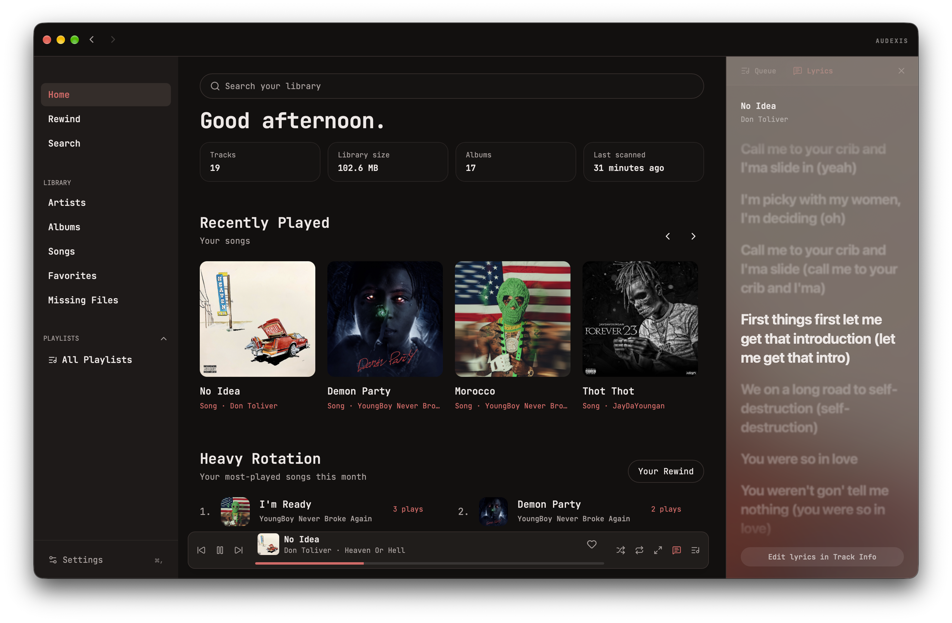Skip to previous track in player bar

coord(201,550)
